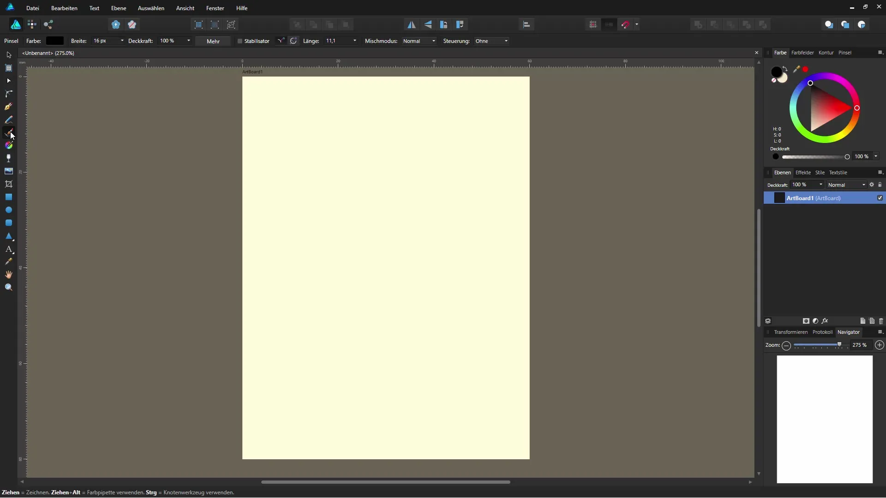Click layer effects fx icon

[x=825, y=321]
